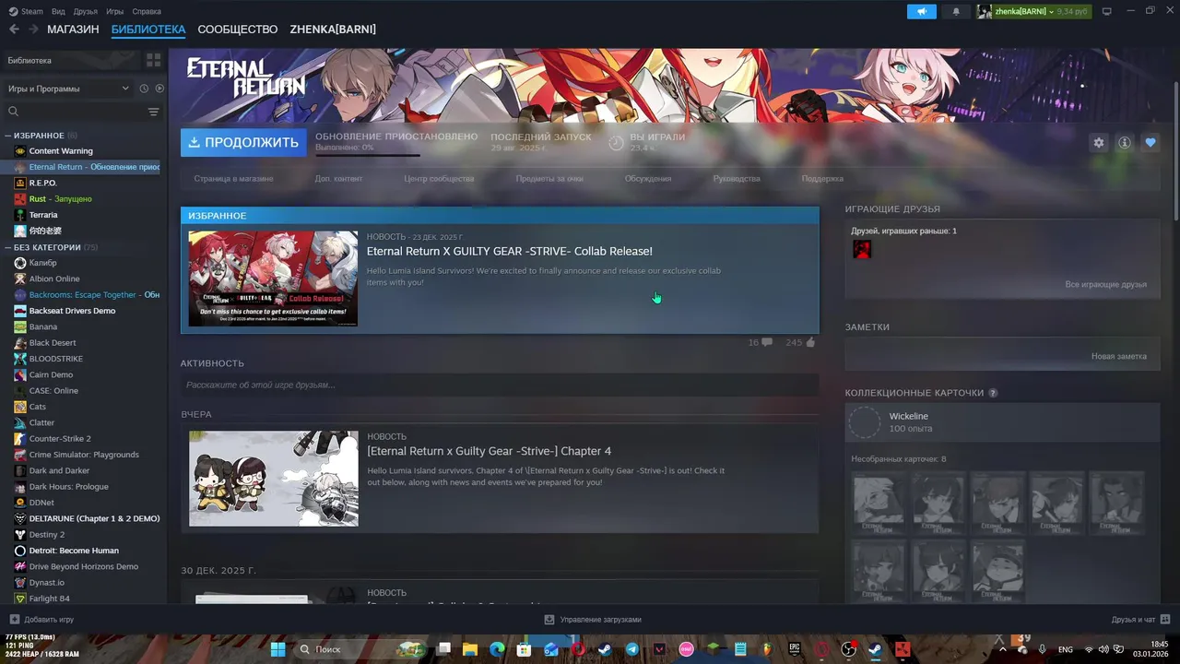1180x664 pixels.
Task: Open game settings gear icon
Action: pos(1099,142)
